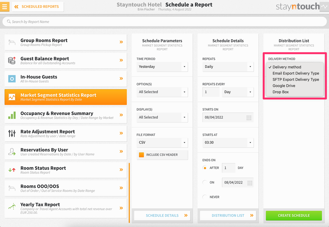Click chevron arrow on Room Status Report
Image resolution: width=329 pixels, height=227 pixels.
pyautogui.click(x=121, y=170)
